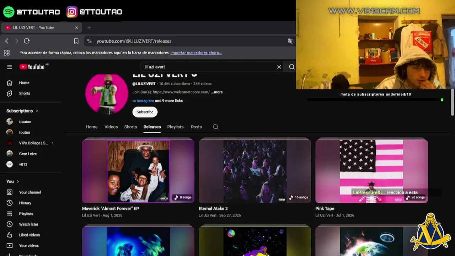Viewport: 455px width, 256px height.
Task: Click the YouTube logo
Action: (x=32, y=67)
